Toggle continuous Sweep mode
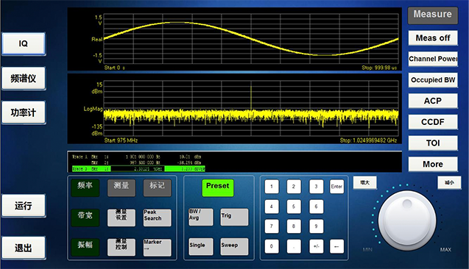Image resolution: width=469 pixels, height=269 pixels. 234,246
